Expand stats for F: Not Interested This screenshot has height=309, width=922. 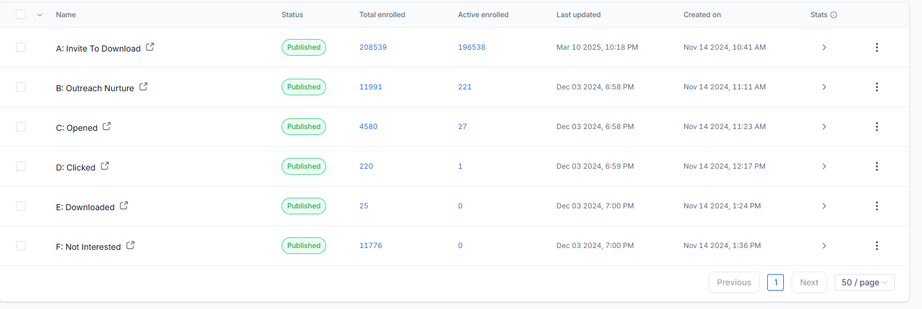click(824, 246)
